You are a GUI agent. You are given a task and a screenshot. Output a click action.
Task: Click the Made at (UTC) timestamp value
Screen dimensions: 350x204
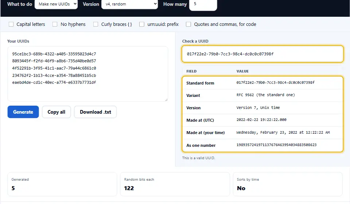pos(261,120)
